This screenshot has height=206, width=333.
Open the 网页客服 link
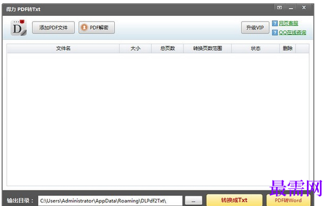[289, 23]
